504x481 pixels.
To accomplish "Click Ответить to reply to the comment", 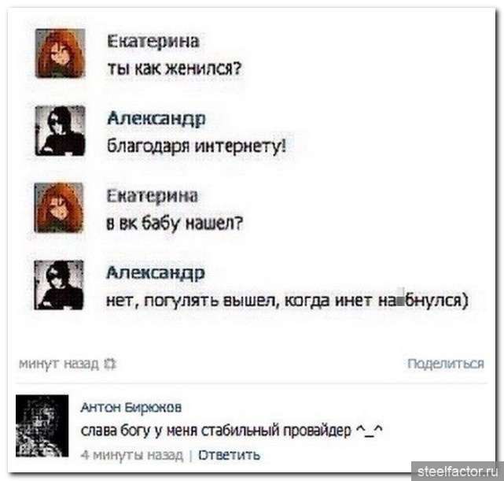I will coord(229,455).
